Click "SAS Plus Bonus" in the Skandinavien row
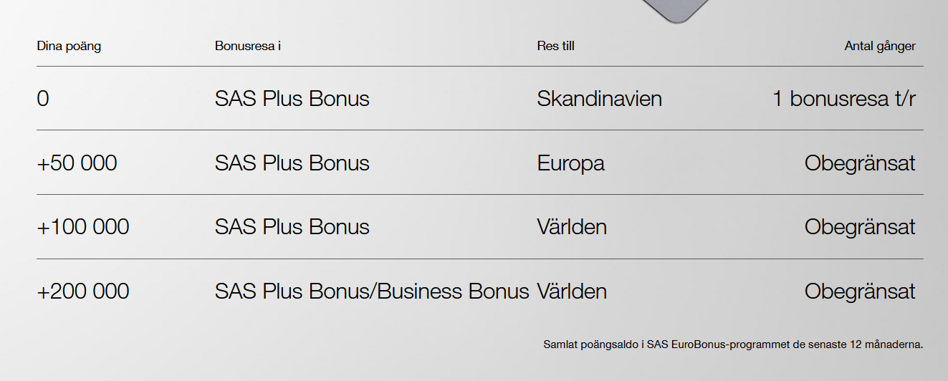948x381 pixels. point(292,99)
